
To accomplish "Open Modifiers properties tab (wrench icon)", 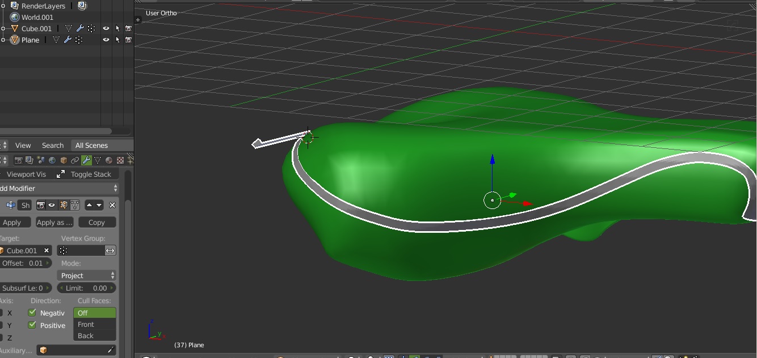I will [x=86, y=160].
